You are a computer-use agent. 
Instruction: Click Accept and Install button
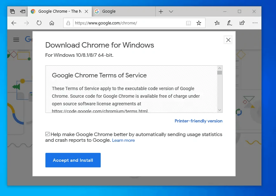coord(73,160)
